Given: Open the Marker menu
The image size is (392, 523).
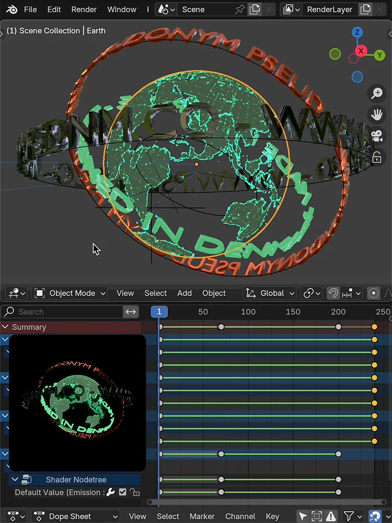Looking at the screenshot, I should coord(202,517).
